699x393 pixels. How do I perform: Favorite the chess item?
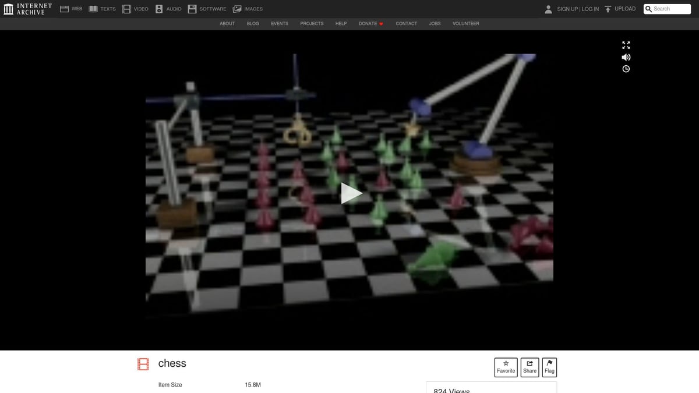click(x=506, y=367)
